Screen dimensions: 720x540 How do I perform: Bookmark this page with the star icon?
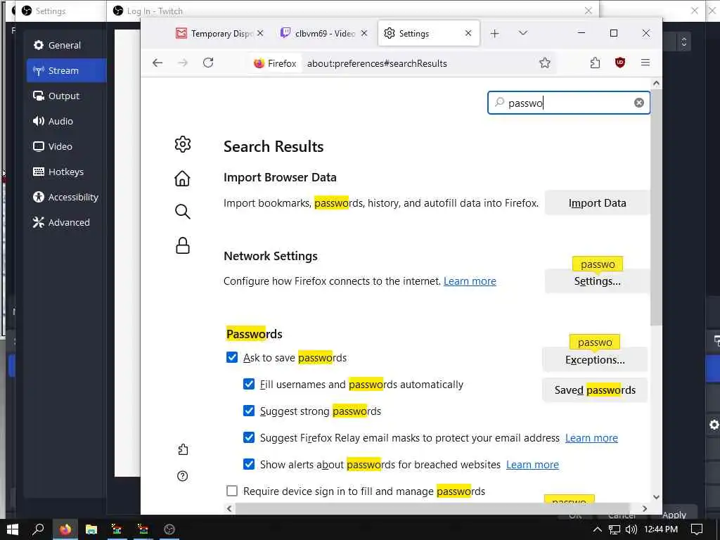point(545,63)
